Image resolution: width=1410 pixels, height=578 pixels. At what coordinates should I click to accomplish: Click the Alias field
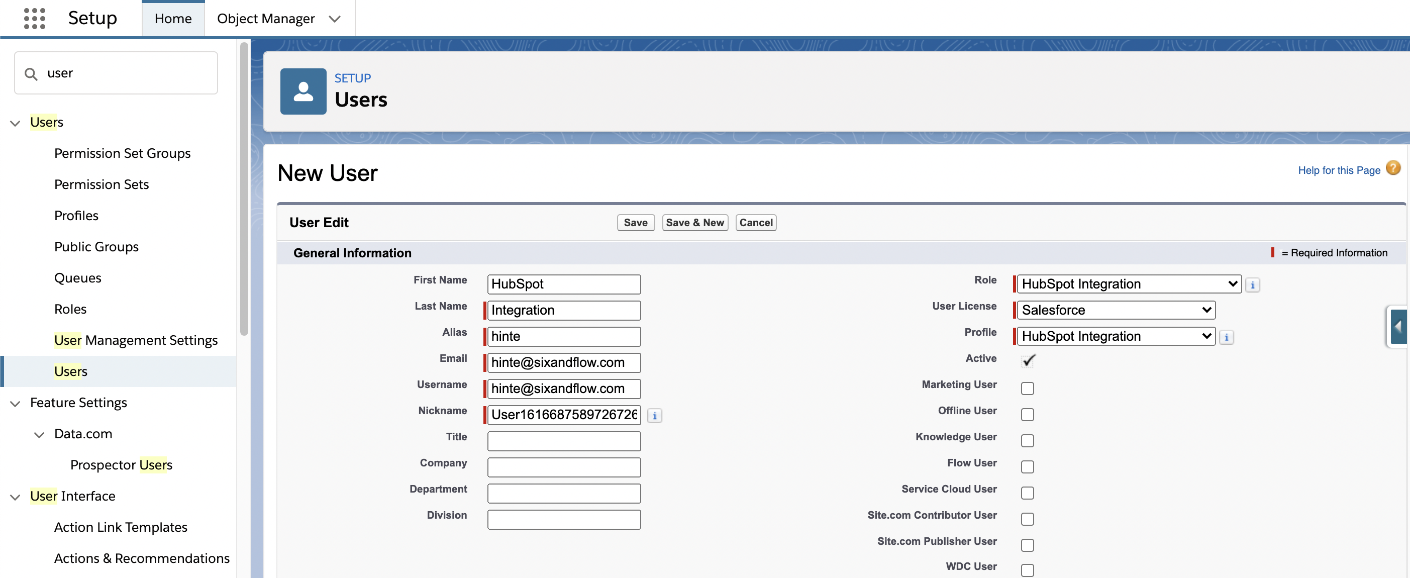[564, 337]
